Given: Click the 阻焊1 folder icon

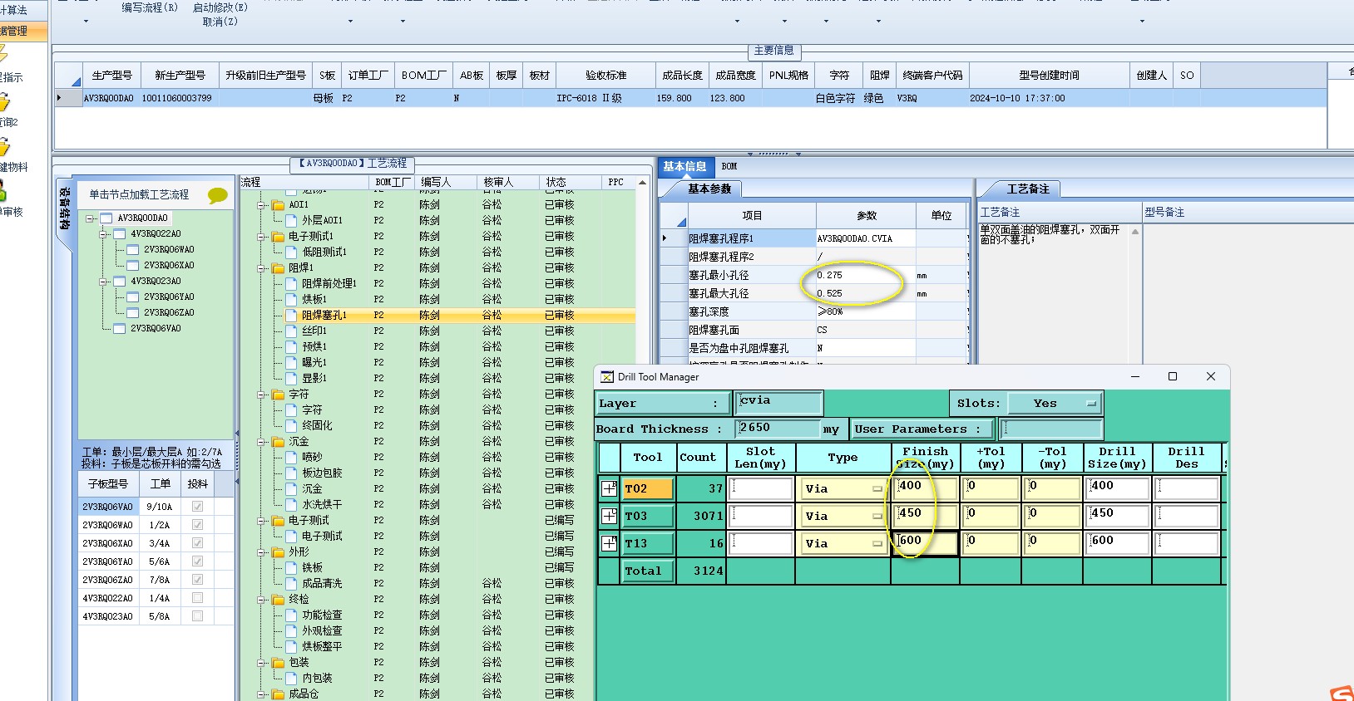Looking at the screenshot, I should pos(278,267).
